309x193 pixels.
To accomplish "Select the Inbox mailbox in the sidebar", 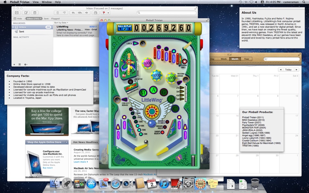I will pyautogui.click(x=32, y=27).
